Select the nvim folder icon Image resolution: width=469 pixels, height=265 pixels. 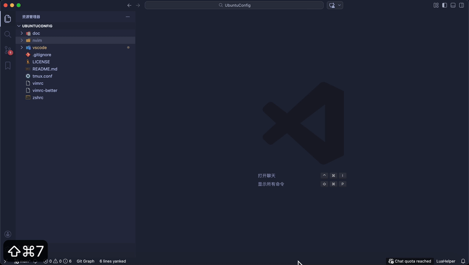(28, 41)
